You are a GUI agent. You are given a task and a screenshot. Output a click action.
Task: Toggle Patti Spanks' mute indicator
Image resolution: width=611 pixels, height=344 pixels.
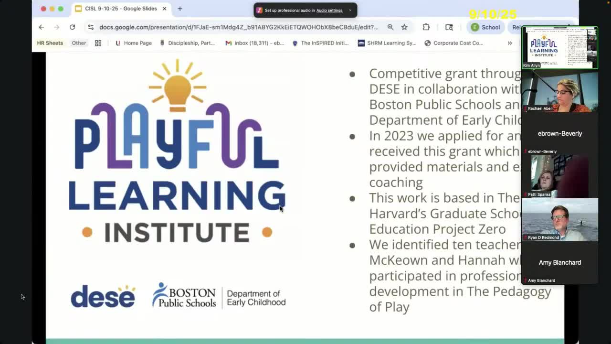pyautogui.click(x=525, y=194)
